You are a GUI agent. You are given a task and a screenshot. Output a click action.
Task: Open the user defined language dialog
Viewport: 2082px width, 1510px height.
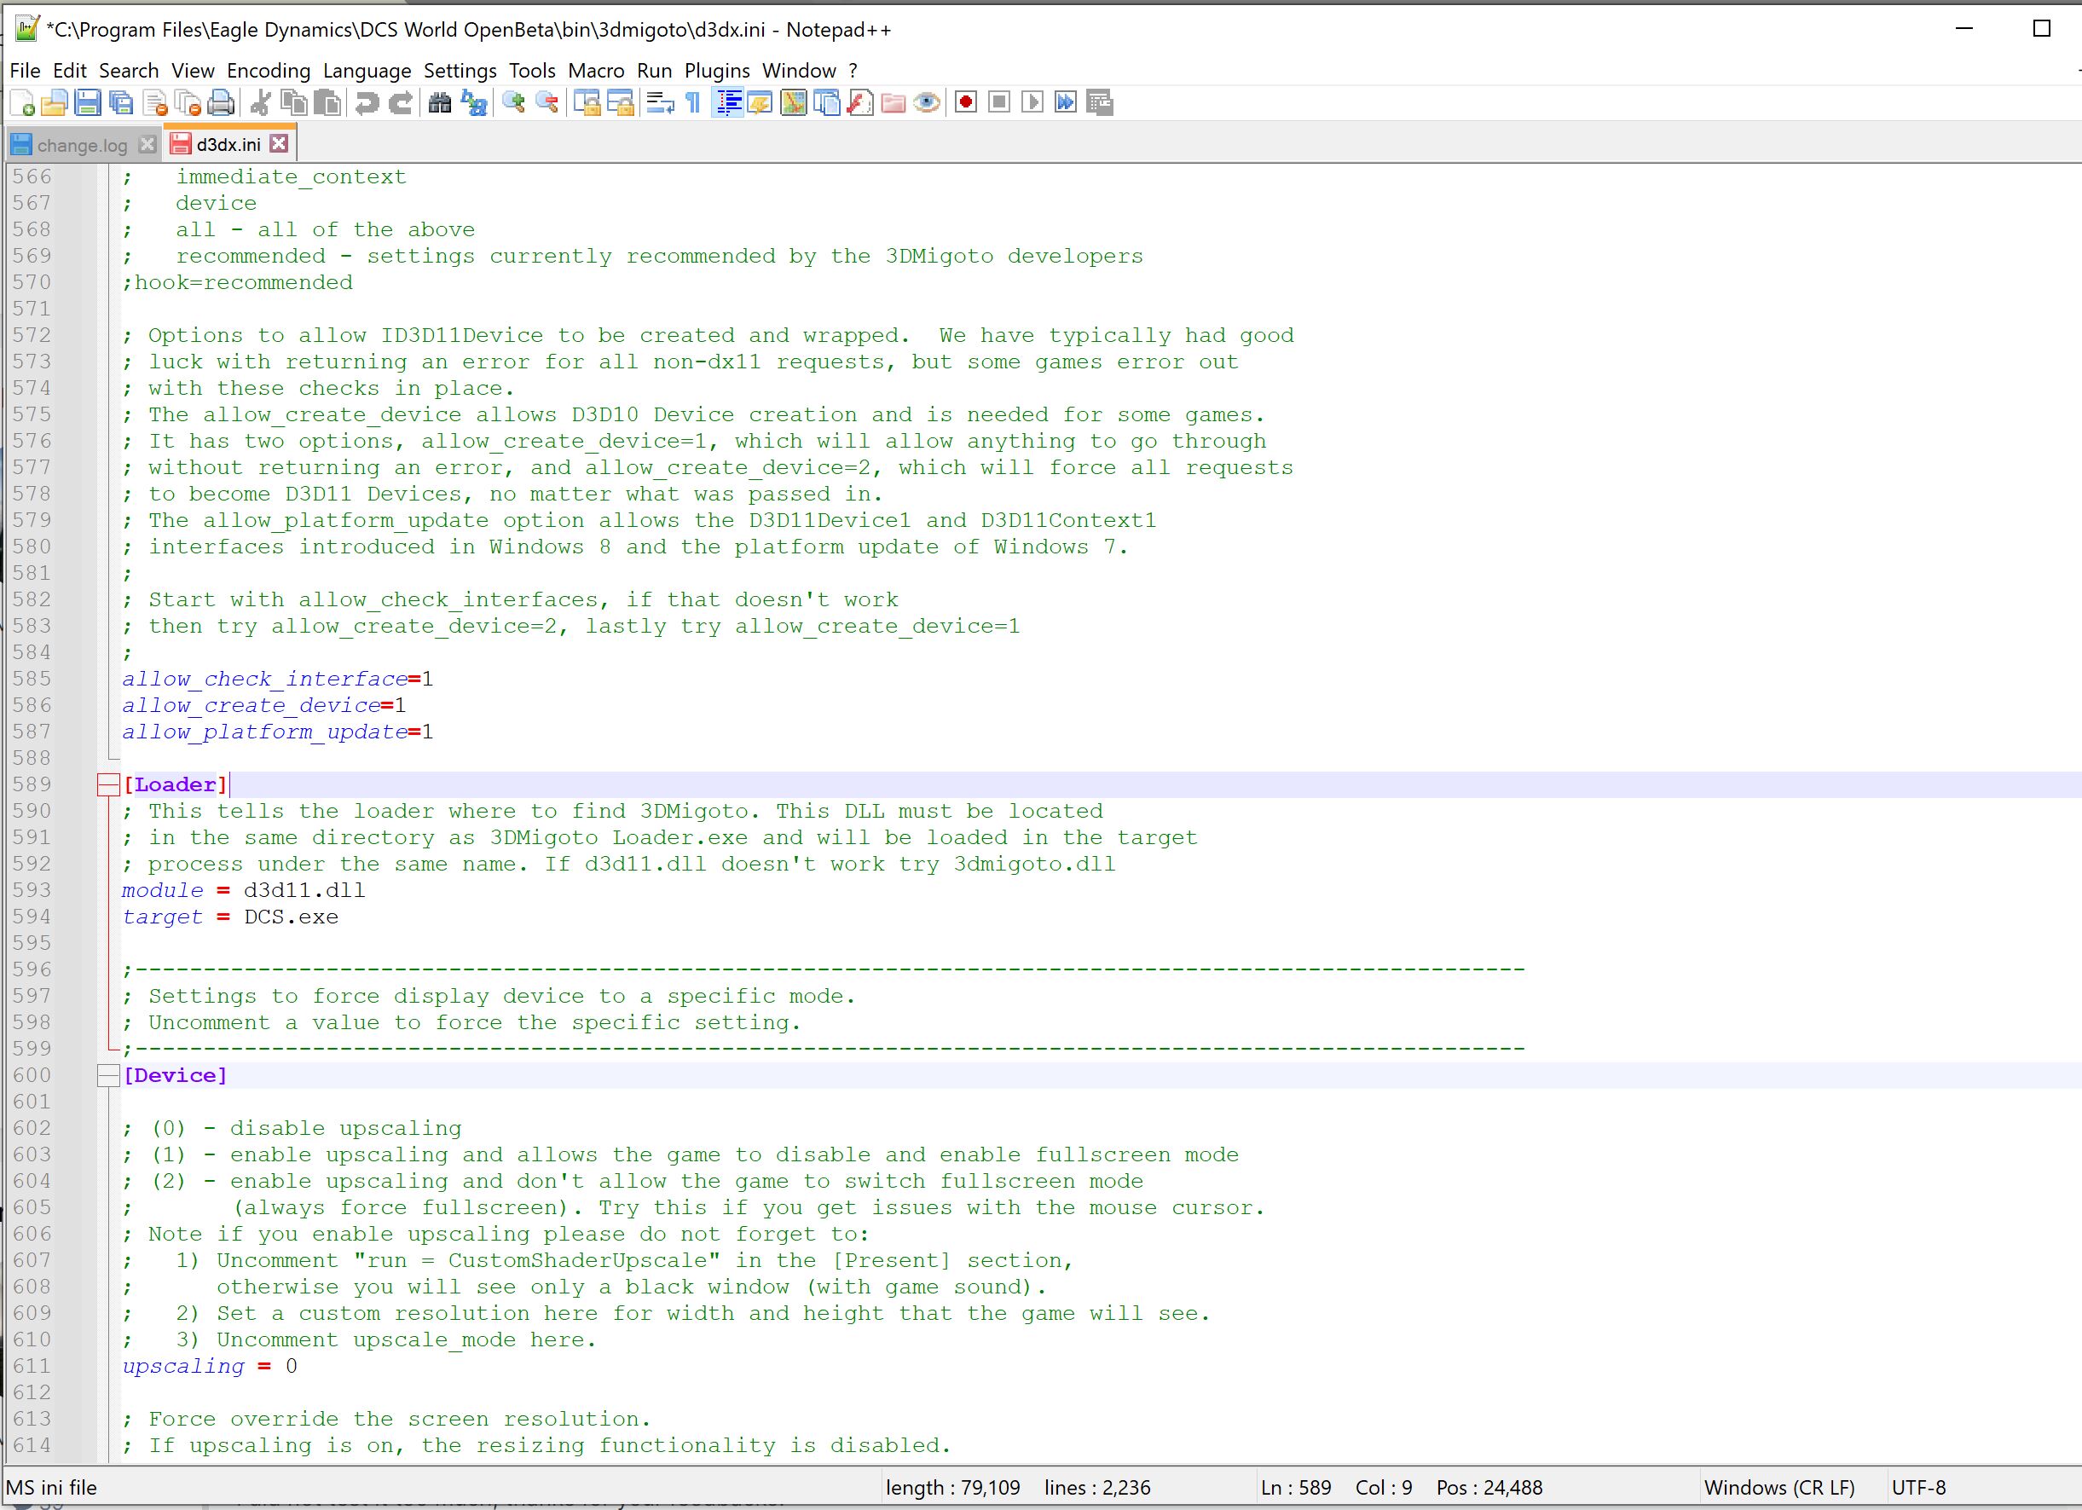(761, 103)
